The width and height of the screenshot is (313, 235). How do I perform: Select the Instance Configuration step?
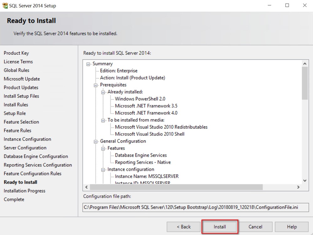[x=27, y=139]
